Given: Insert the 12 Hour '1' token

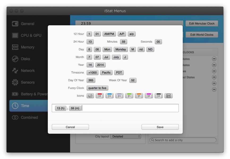Looking at the screenshot, I should (x=89, y=34).
